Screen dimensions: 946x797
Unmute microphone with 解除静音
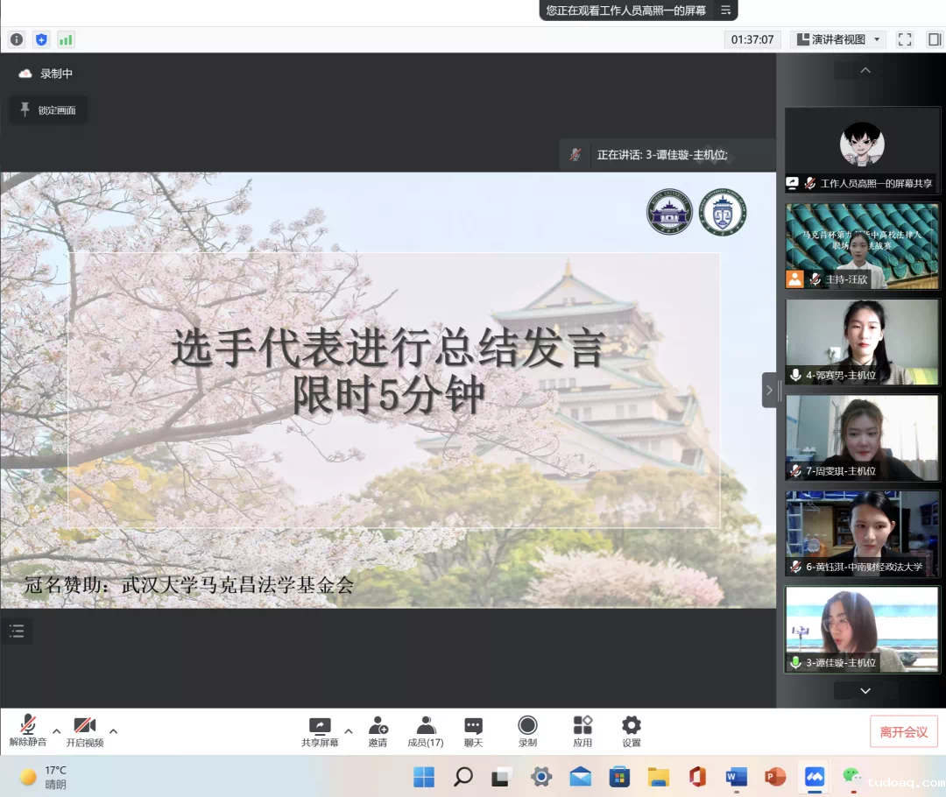coord(28,730)
